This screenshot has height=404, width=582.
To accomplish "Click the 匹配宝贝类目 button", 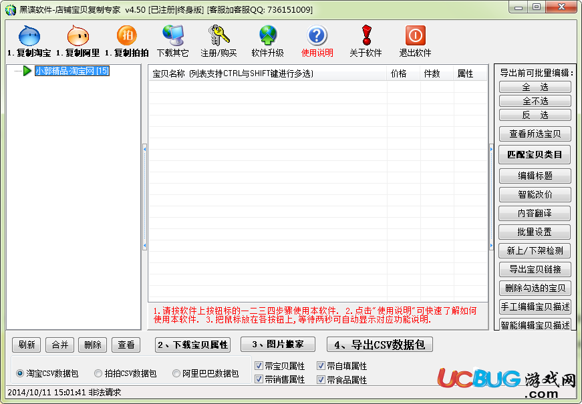I will pos(535,155).
